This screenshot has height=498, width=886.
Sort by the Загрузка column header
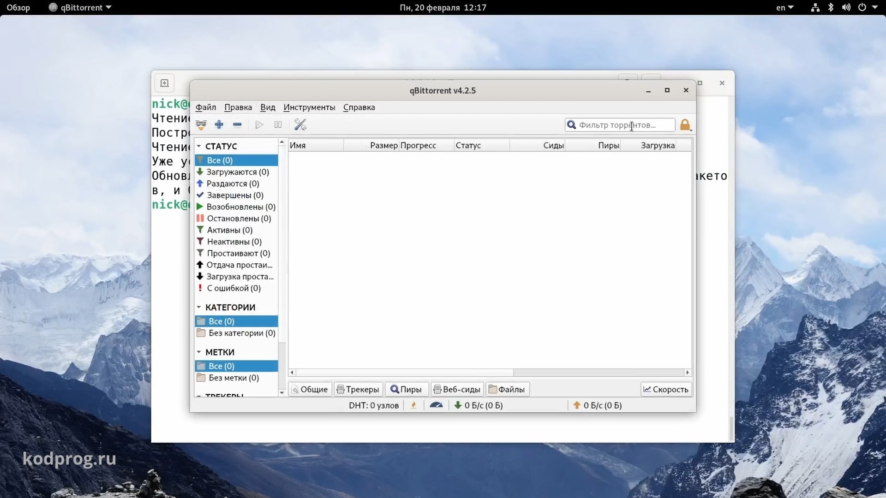648,146
